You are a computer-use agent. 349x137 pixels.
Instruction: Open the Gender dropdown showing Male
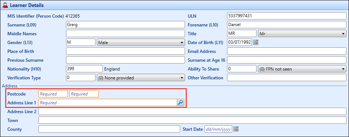[141, 42]
